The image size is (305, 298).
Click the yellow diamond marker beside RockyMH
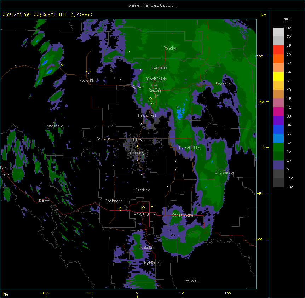tap(88, 72)
